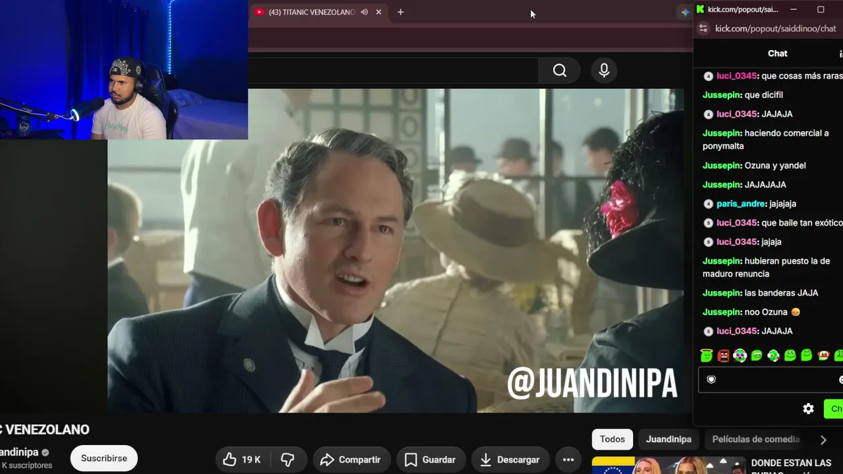Start voice search with the microphone icon

coord(604,70)
